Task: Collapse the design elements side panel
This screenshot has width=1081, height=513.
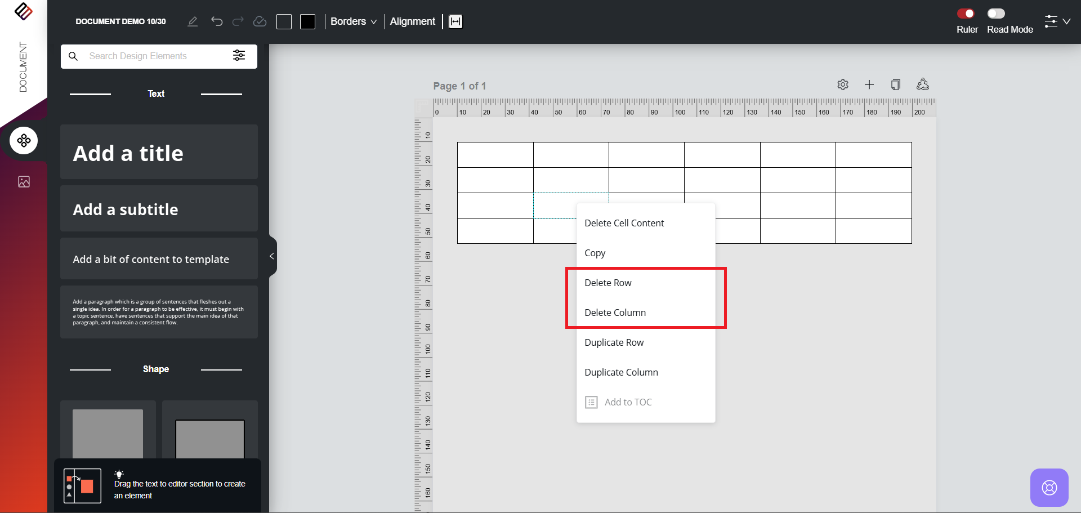Action: click(x=272, y=256)
